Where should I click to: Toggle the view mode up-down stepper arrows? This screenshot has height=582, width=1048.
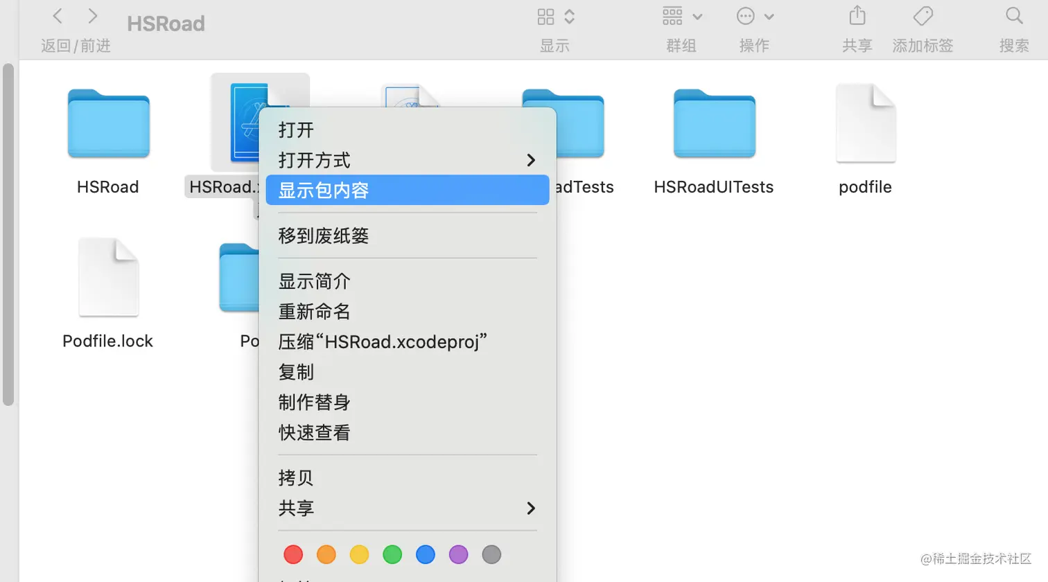coord(570,17)
